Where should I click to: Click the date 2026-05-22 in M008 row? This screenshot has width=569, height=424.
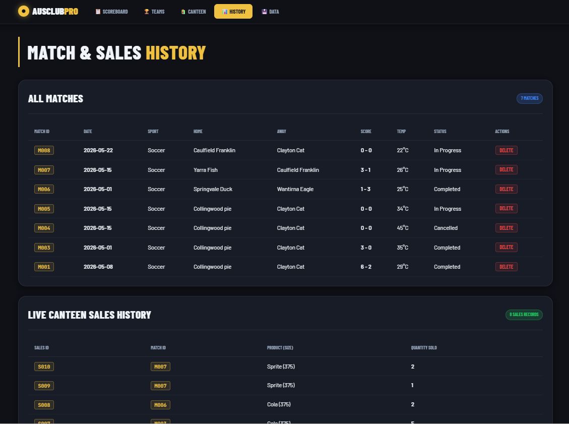click(98, 150)
